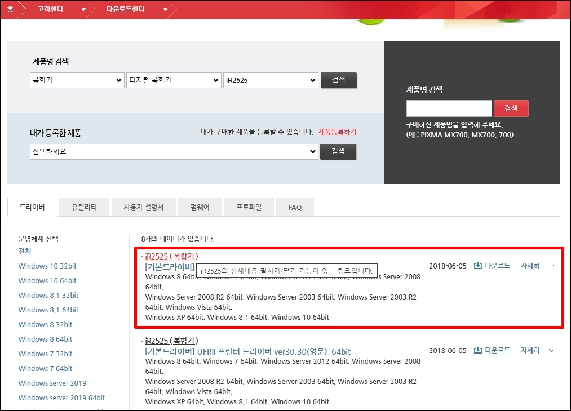This screenshot has height=411, width=571.
Task: Open the 선택하세요 registered products dropdown
Action: (x=174, y=151)
